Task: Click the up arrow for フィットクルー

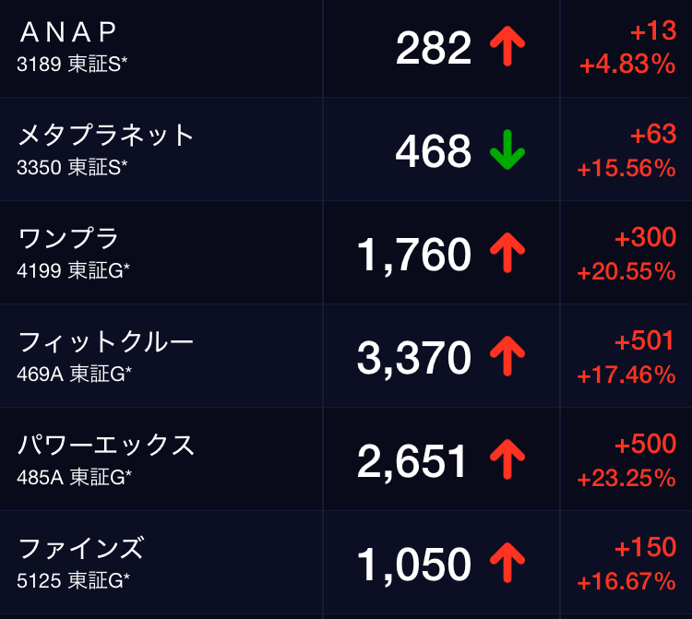Action: [507, 357]
